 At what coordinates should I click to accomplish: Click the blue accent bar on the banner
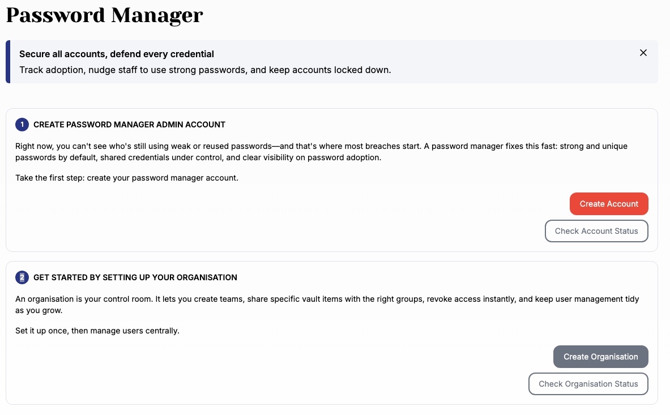[x=8, y=62]
